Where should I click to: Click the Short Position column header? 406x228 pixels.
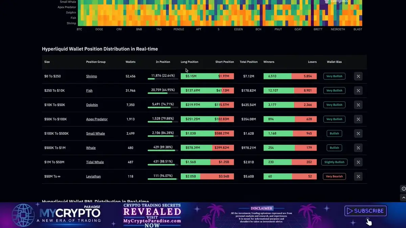click(x=225, y=62)
